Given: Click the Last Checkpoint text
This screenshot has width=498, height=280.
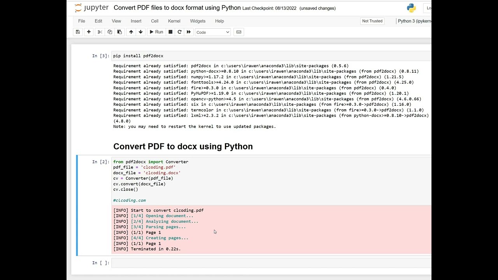Looking at the screenshot, I should tap(269, 8).
